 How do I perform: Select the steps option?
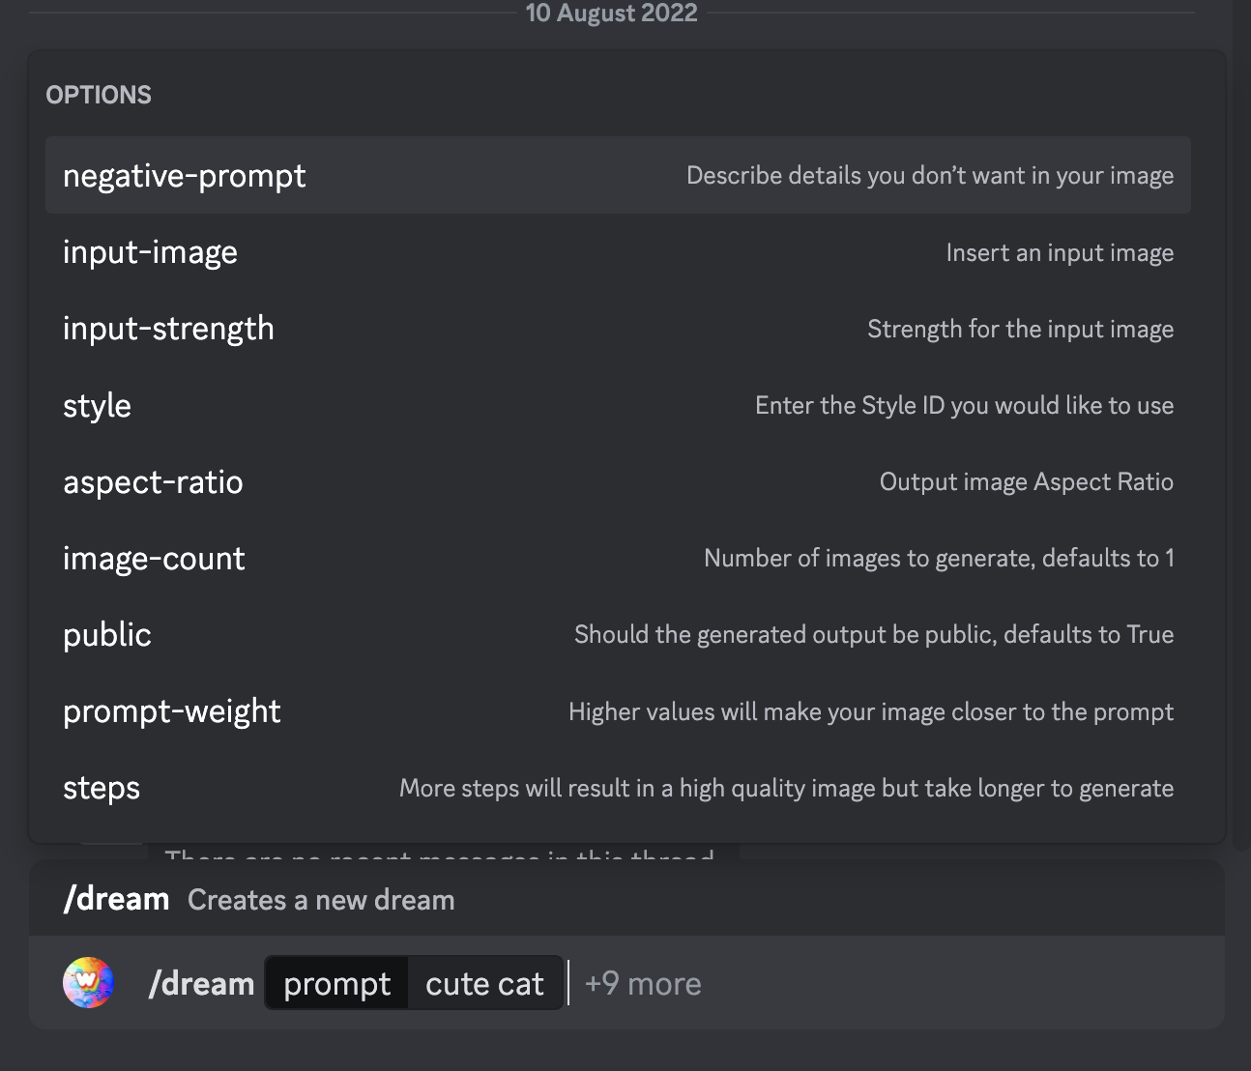(x=101, y=788)
